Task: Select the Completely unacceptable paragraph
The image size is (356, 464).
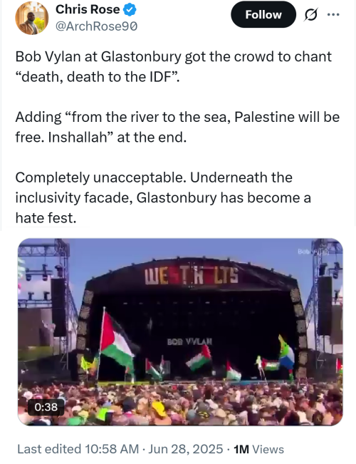Action: [x=163, y=197]
